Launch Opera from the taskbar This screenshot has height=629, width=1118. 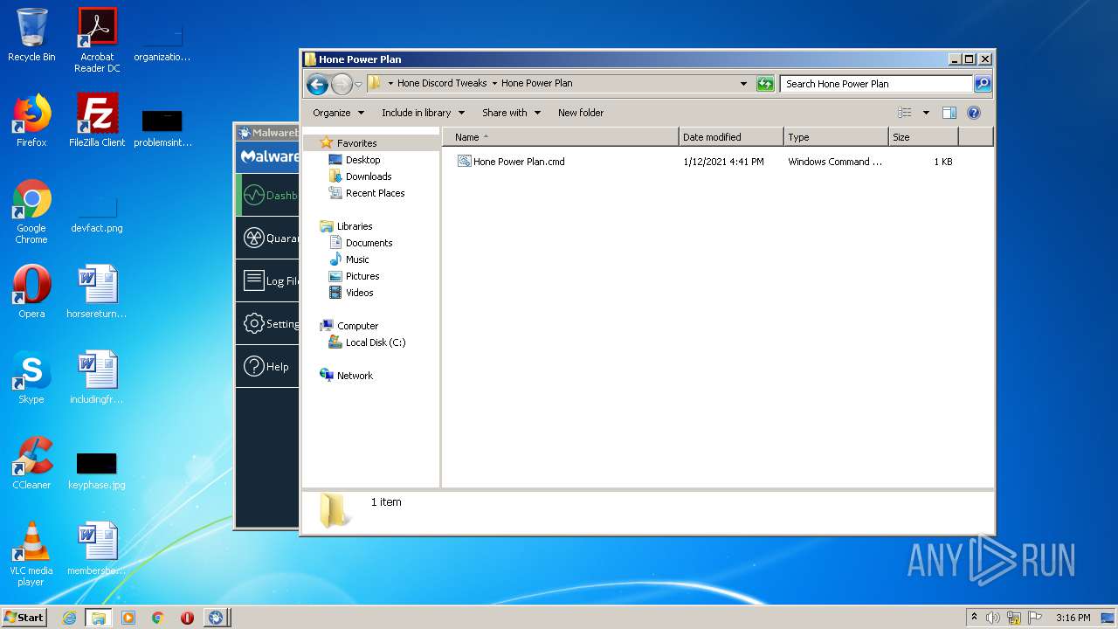(187, 618)
